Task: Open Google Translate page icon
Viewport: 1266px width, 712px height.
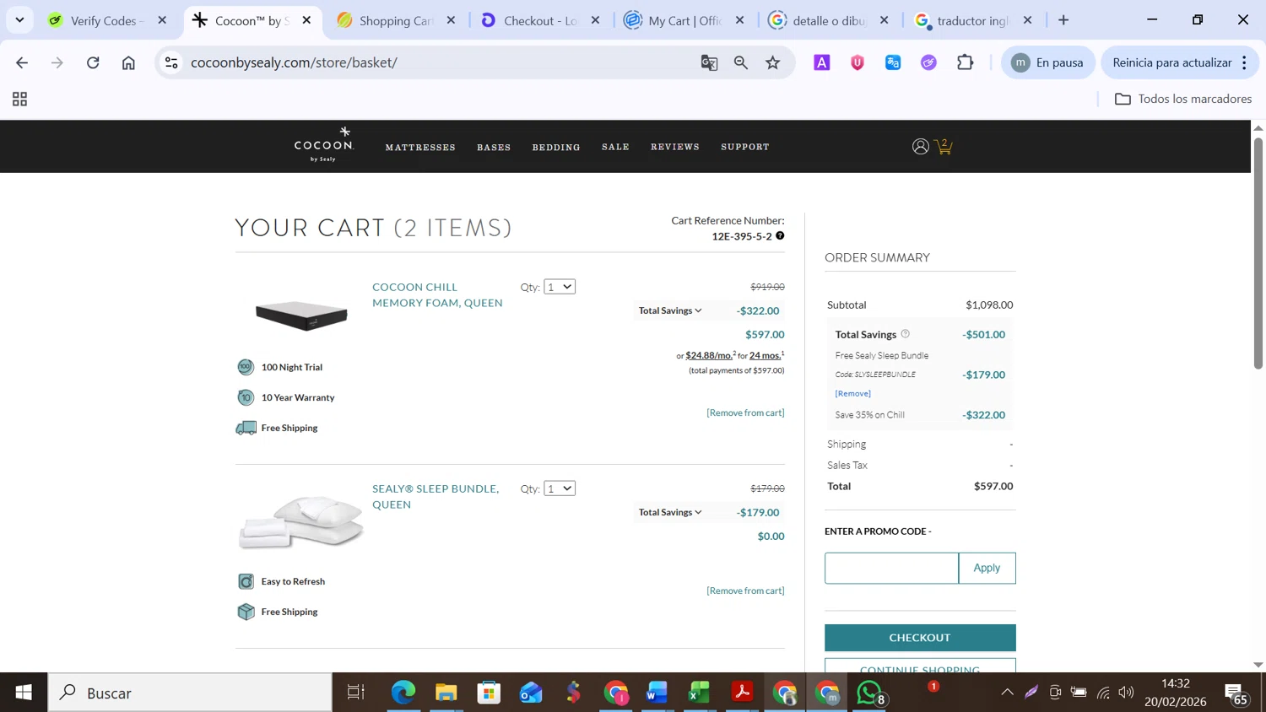Action: tap(709, 62)
